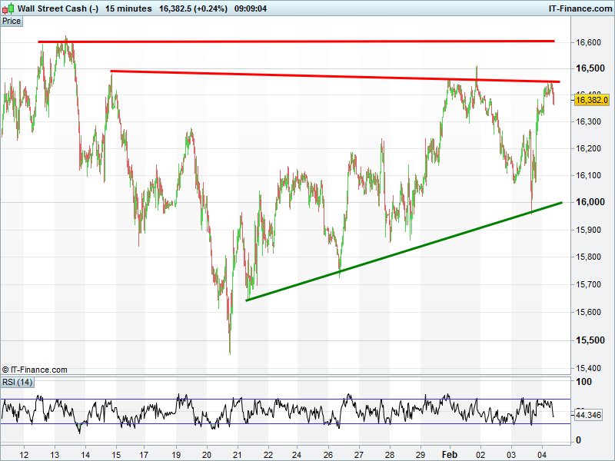
Task: Click the Wall Street Cash (-) title
Action: pos(58,8)
